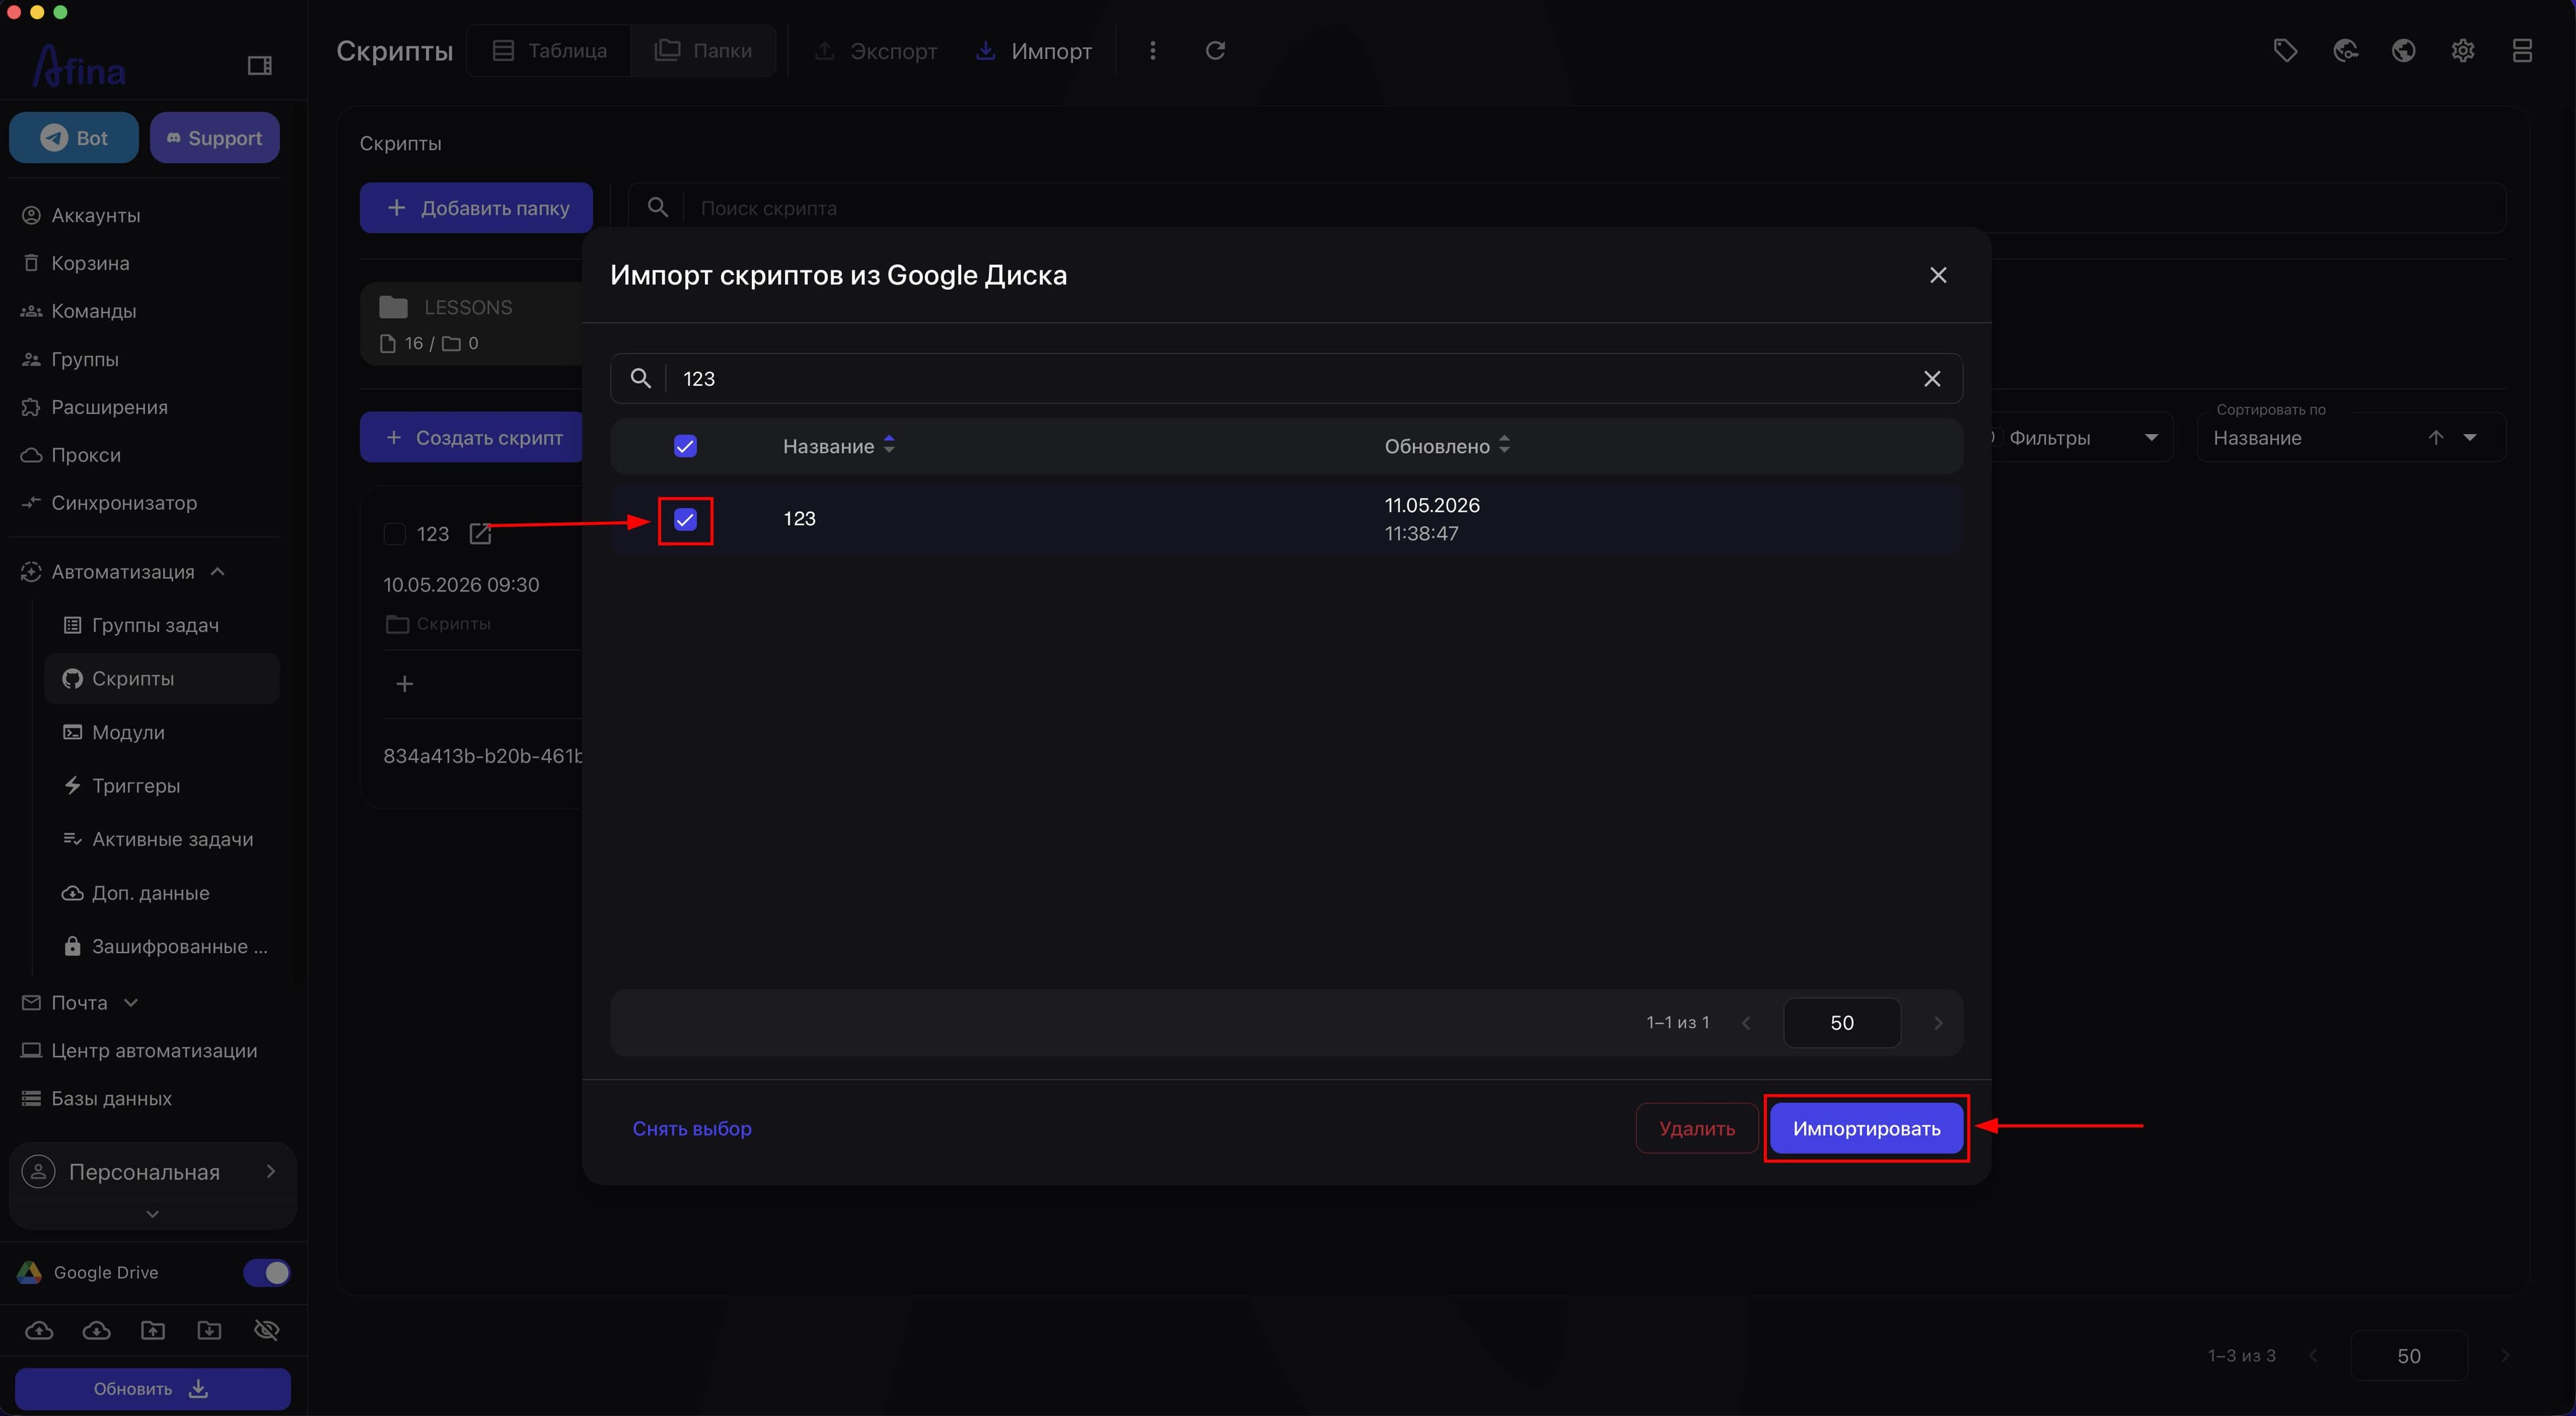Image resolution: width=2576 pixels, height=1416 pixels.
Task: Open Модули item
Action: point(128,732)
